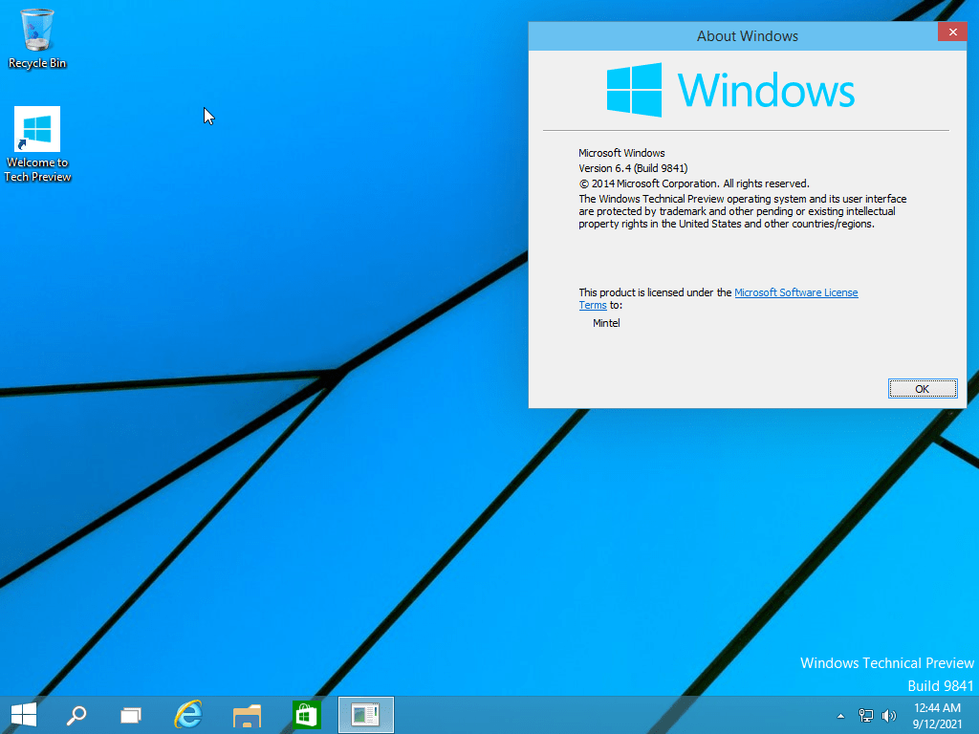
Task: Launch Internet Explorer from the taskbar
Action: (188, 714)
